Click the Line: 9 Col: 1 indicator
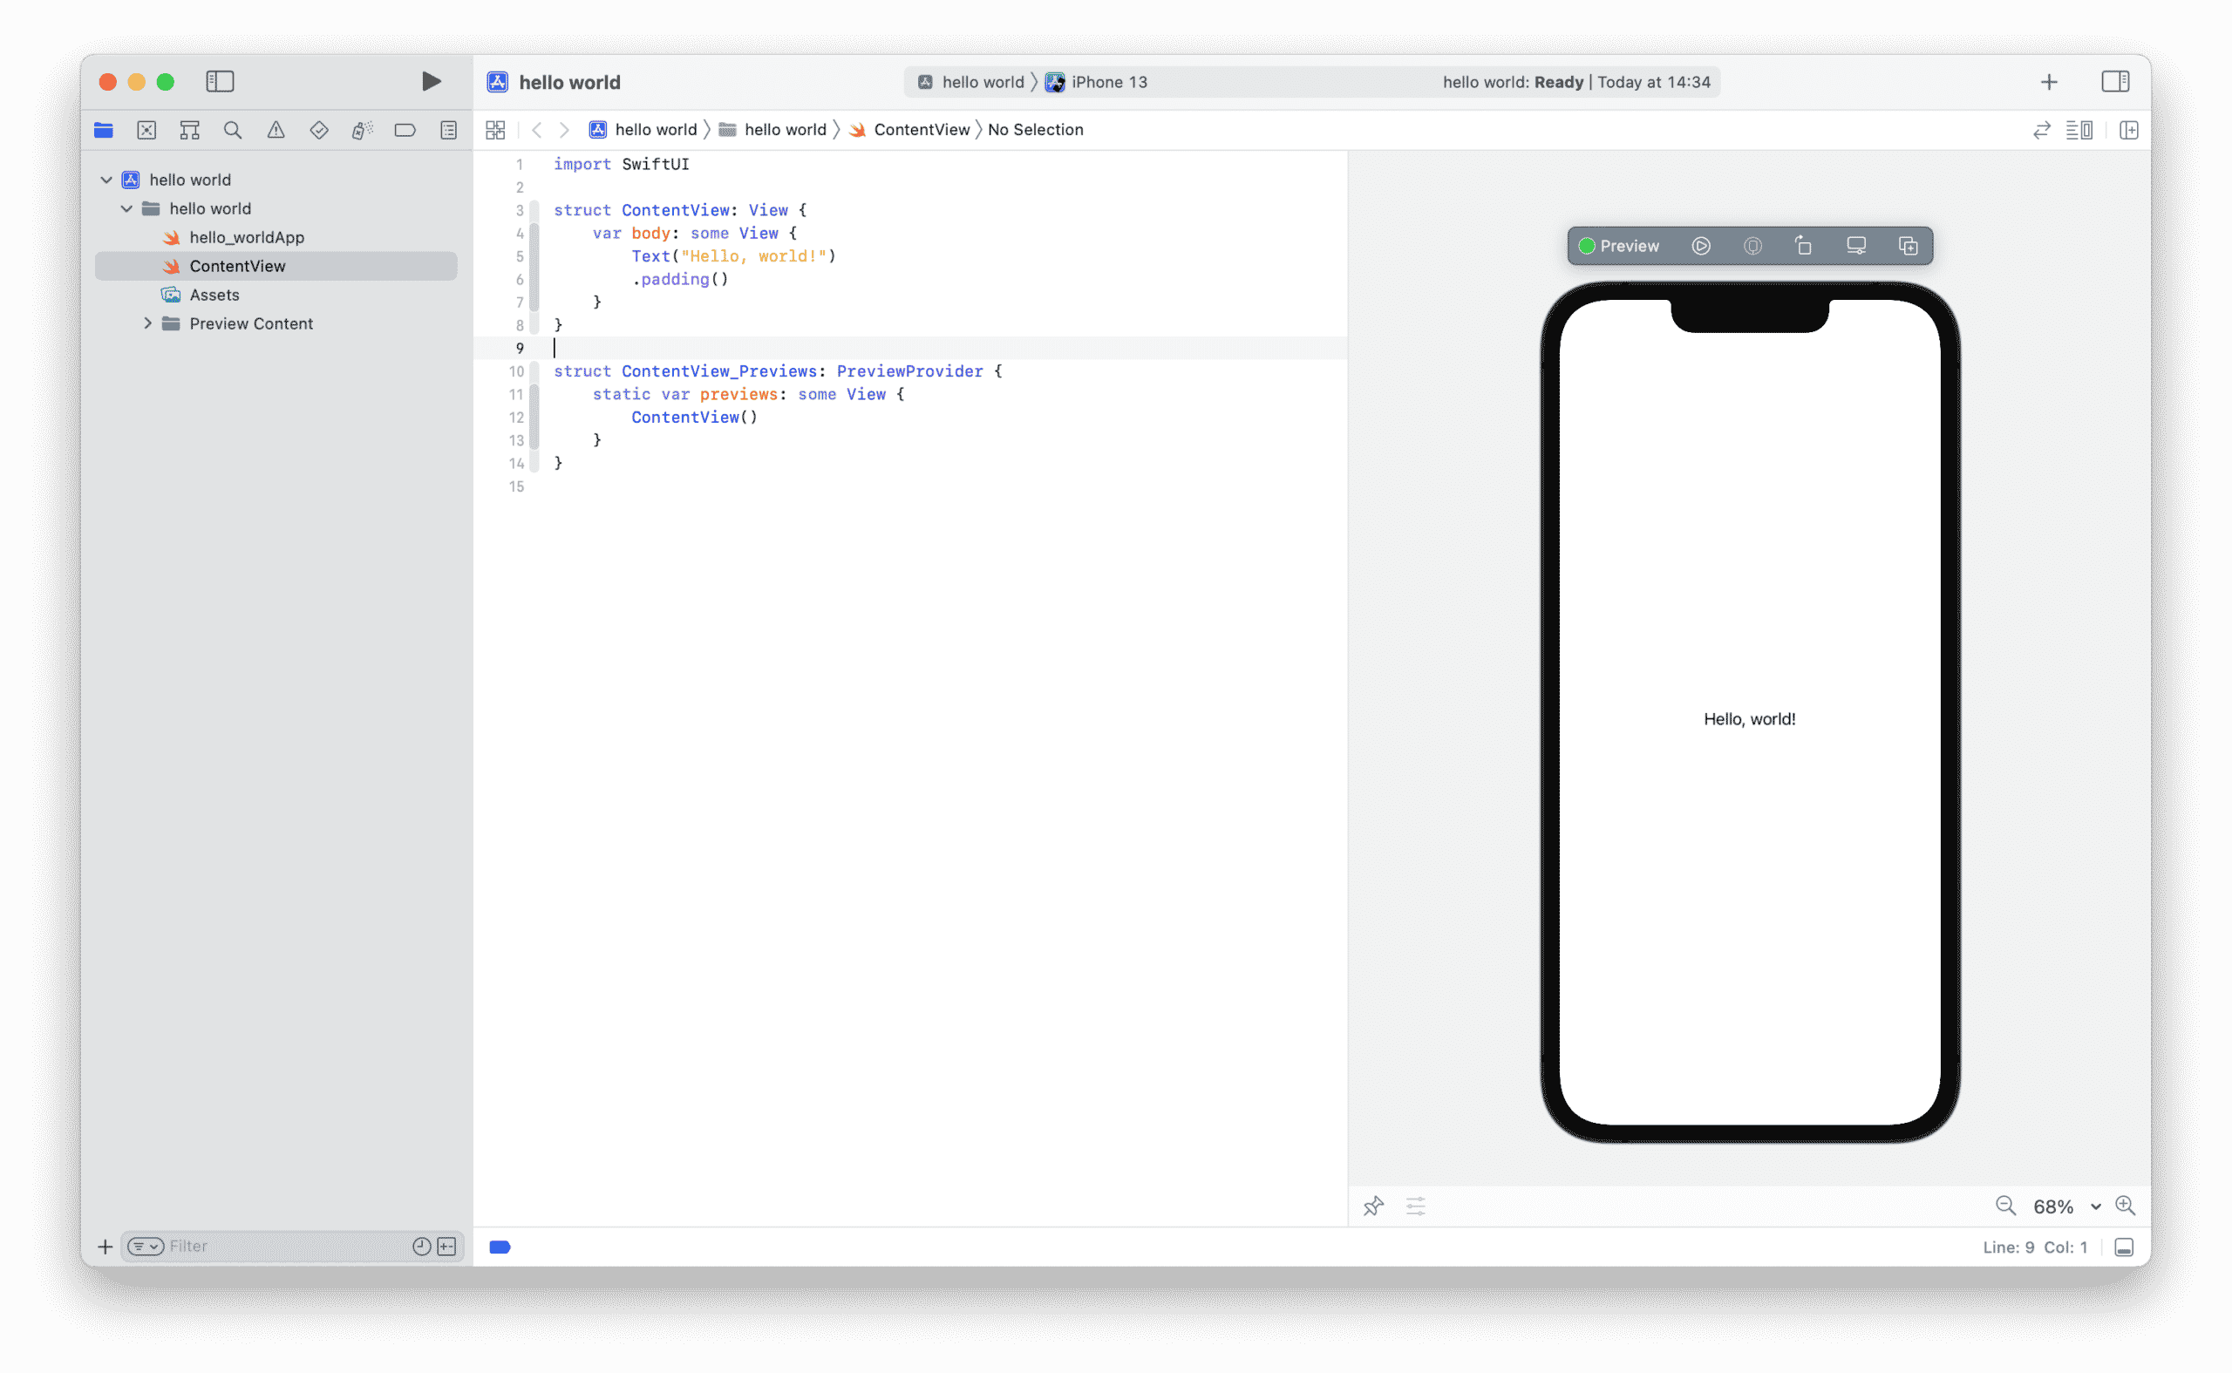This screenshot has height=1373, width=2232. point(2034,1247)
